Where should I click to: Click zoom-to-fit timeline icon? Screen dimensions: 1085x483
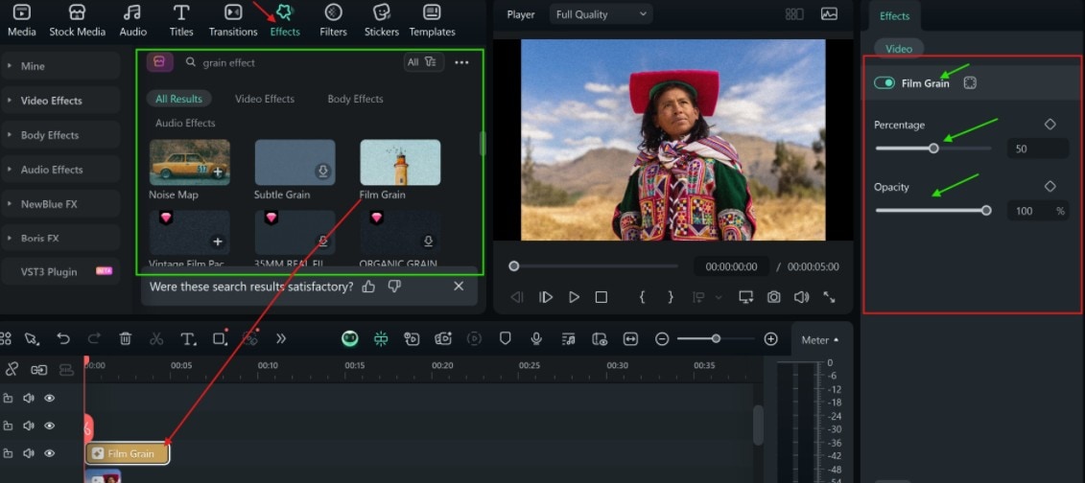click(630, 338)
